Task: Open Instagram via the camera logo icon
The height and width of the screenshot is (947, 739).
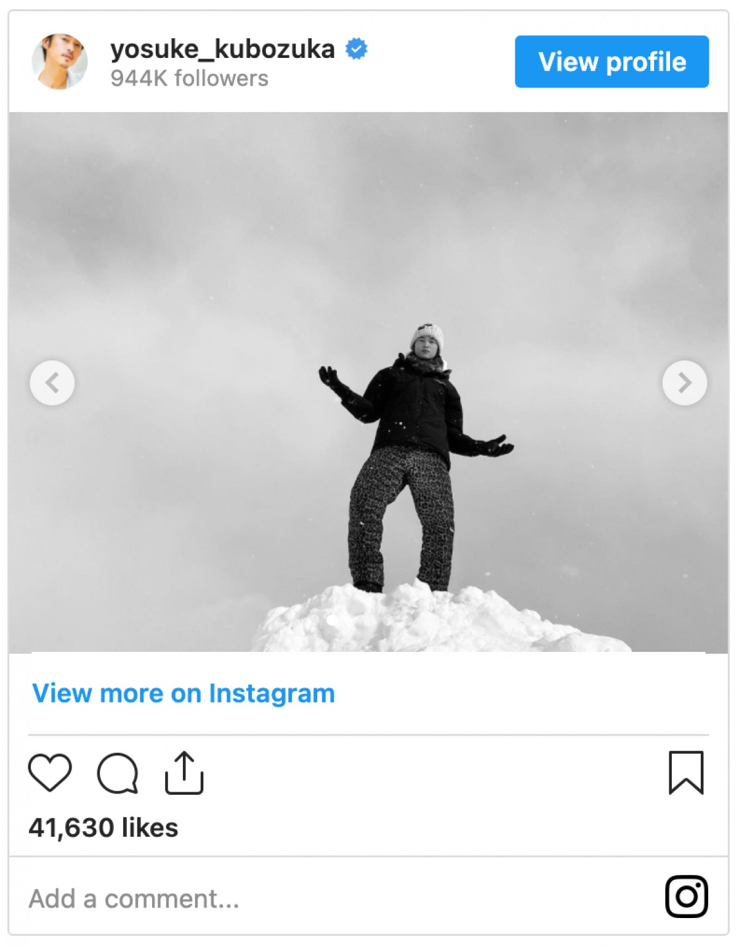Action: click(687, 896)
